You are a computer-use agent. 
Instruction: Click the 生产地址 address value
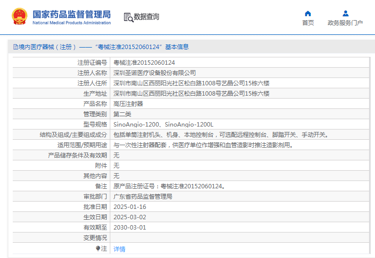coord(191,94)
